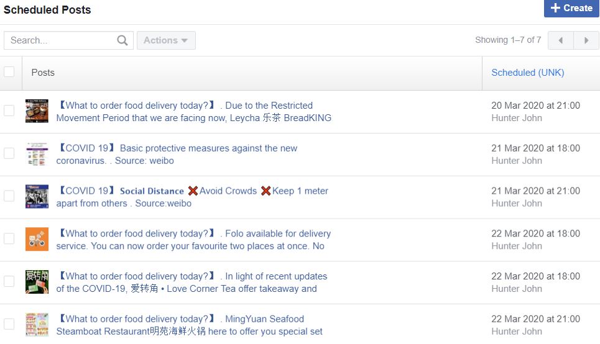Open the protective measures post thumbnail

point(37,154)
